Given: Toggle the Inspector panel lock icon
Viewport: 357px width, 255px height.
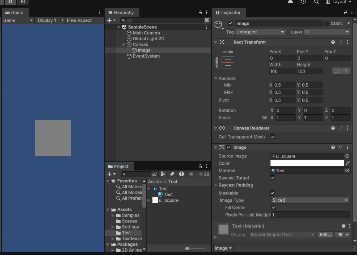Looking at the screenshot, I should click(346, 13).
